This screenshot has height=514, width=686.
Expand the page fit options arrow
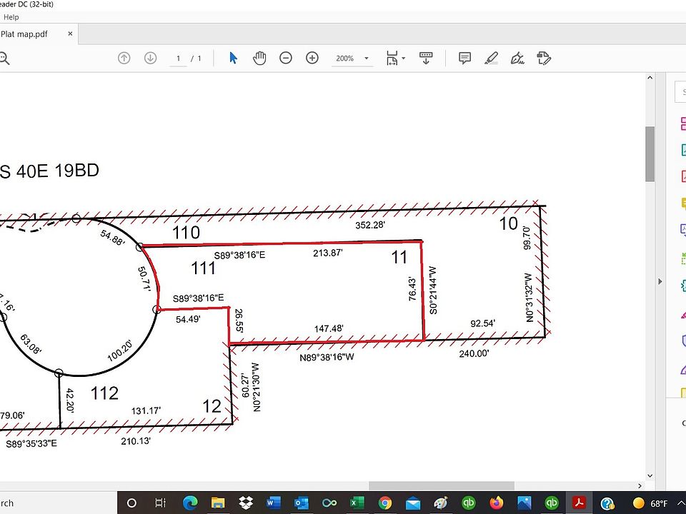point(403,58)
